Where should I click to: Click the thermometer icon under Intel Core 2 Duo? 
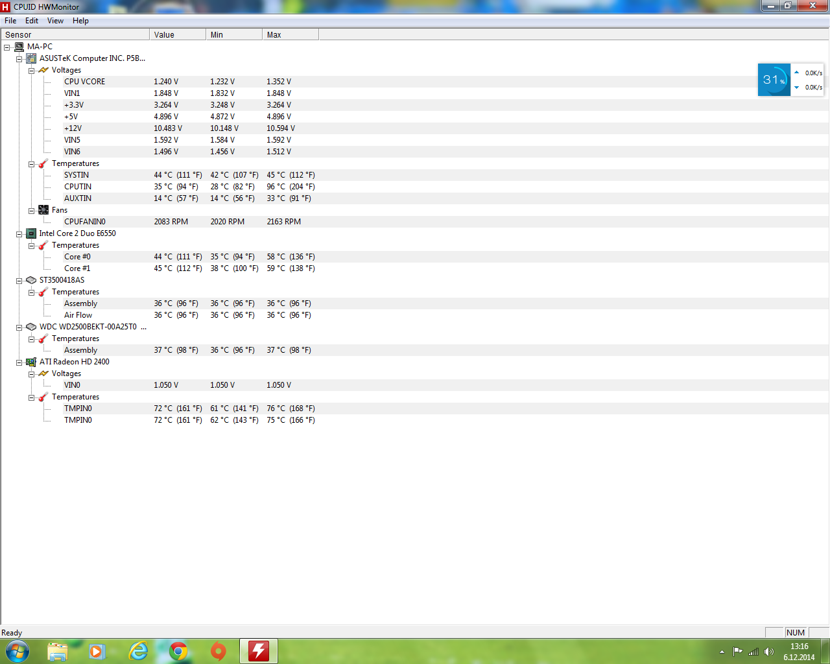43,245
